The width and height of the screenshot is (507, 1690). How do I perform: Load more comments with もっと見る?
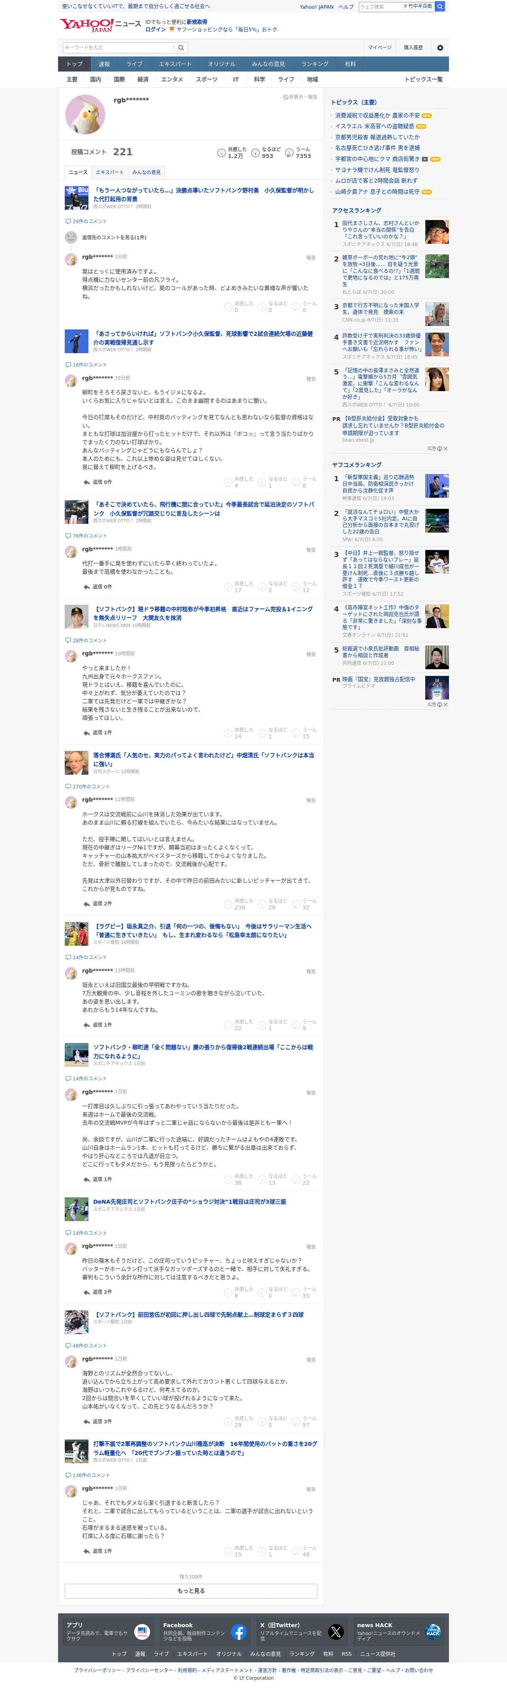click(191, 1591)
